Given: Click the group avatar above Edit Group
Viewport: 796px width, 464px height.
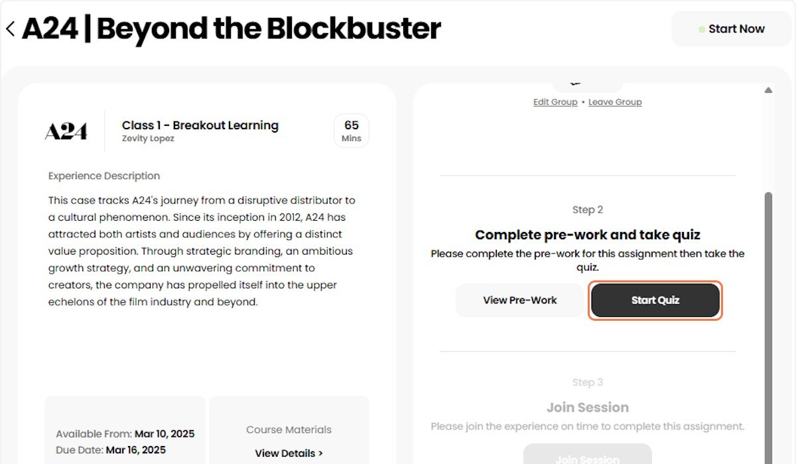Looking at the screenshot, I should [x=587, y=87].
